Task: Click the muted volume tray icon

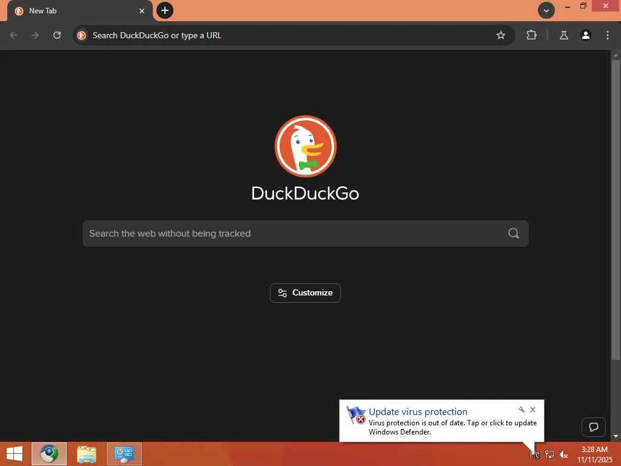Action: point(563,454)
